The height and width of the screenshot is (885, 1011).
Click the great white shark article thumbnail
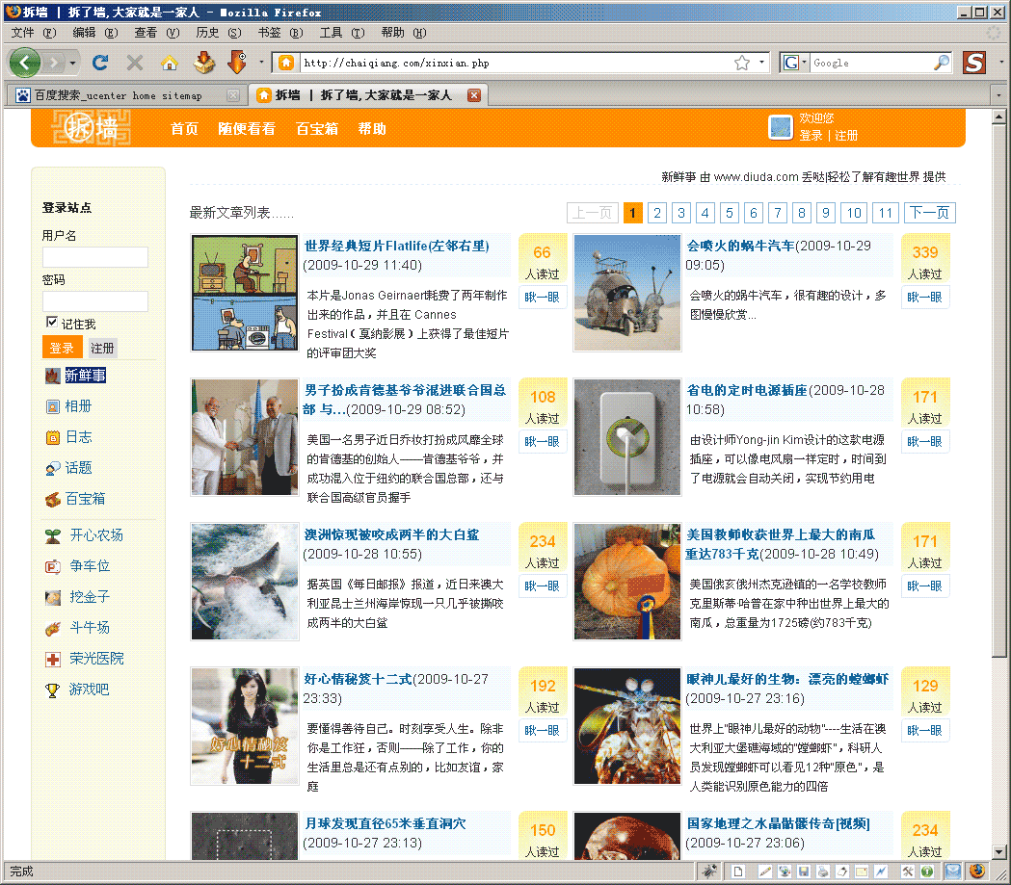click(245, 582)
